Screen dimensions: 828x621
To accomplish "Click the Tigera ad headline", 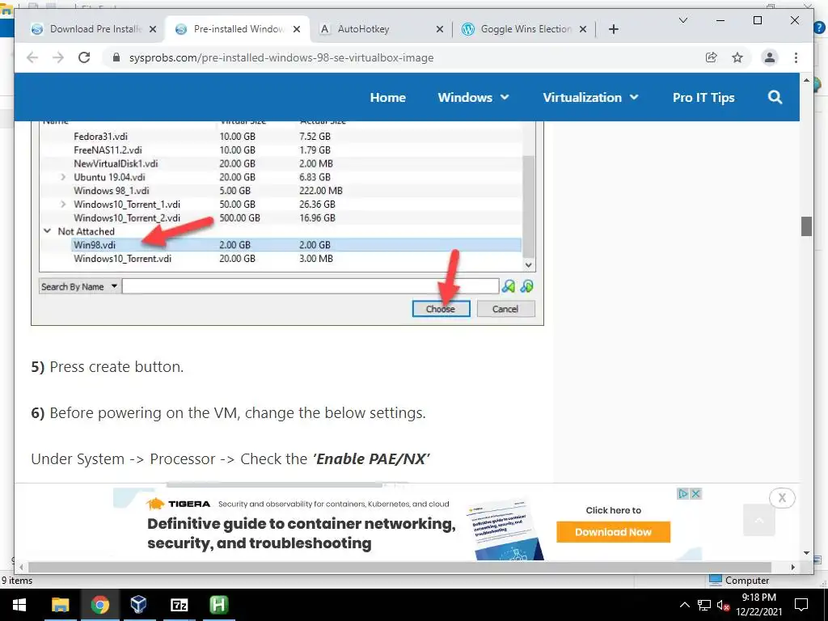I will 301,533.
